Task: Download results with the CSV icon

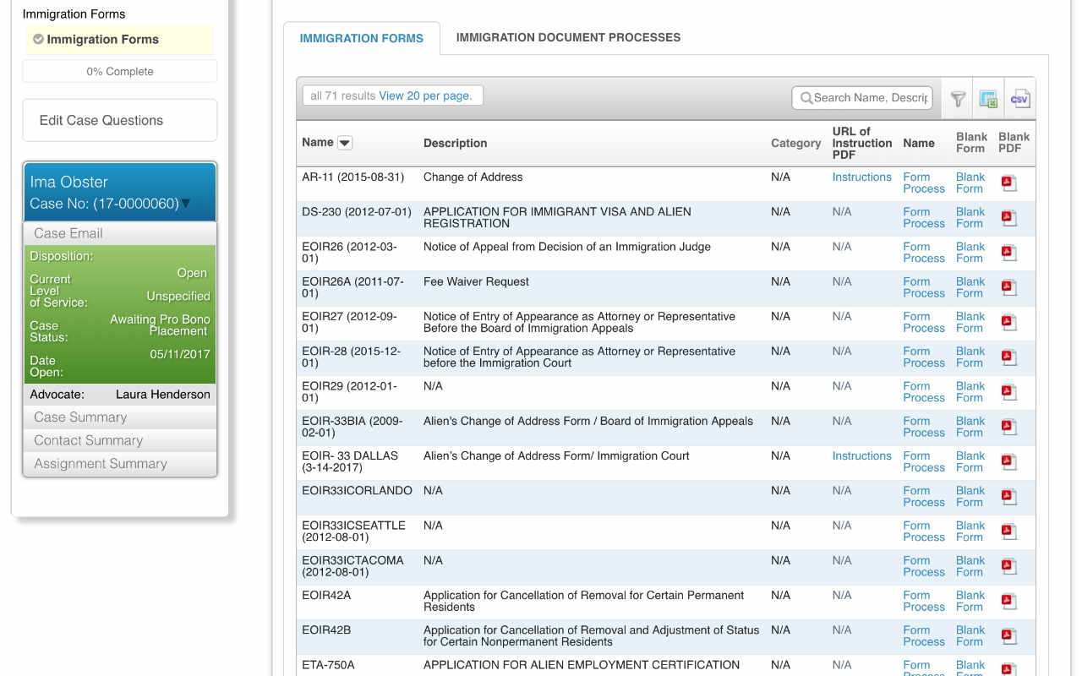Action: (1019, 99)
